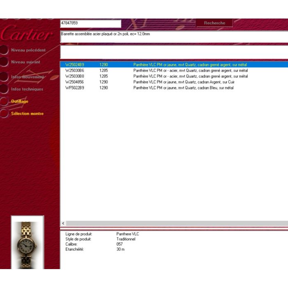Click the horizontal scrollbar track of the list
Image resolution: width=288 pixels, height=288 pixels.
click(177, 223)
